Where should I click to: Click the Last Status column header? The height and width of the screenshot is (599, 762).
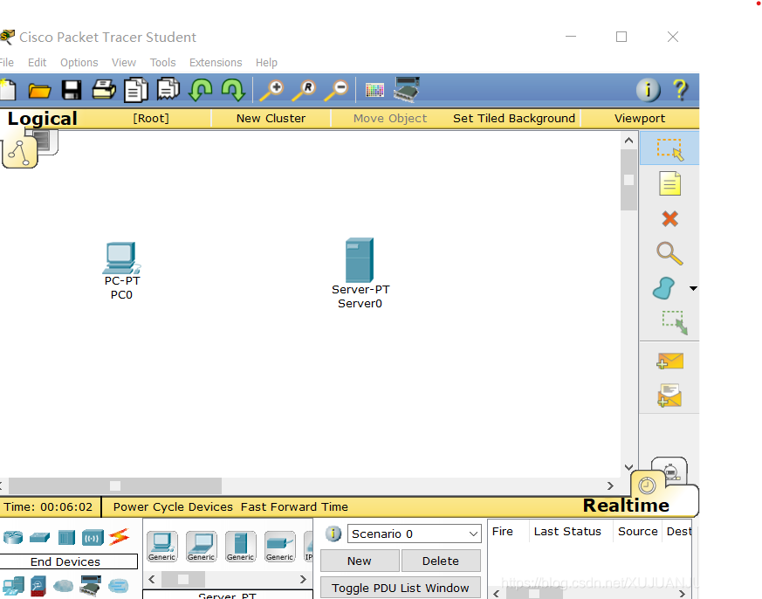click(567, 532)
